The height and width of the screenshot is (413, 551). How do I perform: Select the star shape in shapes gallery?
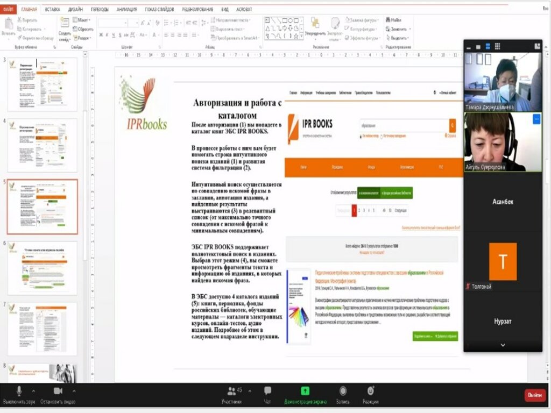[x=296, y=36]
